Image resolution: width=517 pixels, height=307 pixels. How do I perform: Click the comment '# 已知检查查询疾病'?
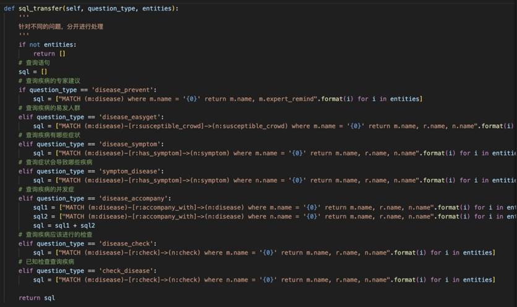pos(46,261)
